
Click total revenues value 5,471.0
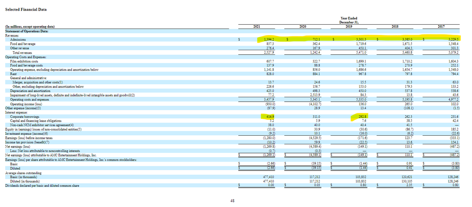tap(361, 52)
